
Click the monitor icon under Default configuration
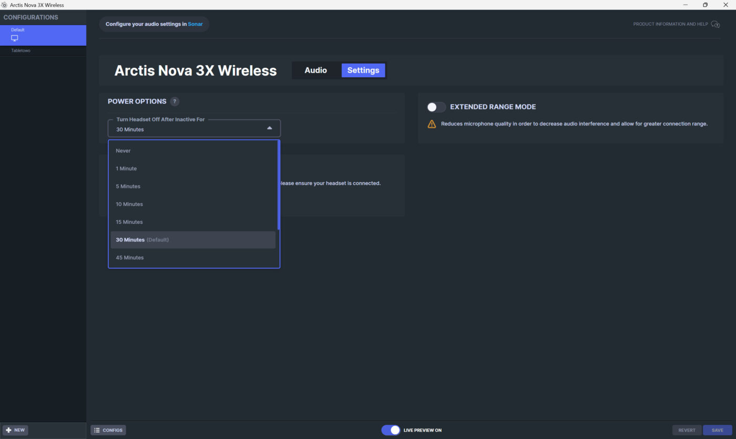click(x=15, y=38)
